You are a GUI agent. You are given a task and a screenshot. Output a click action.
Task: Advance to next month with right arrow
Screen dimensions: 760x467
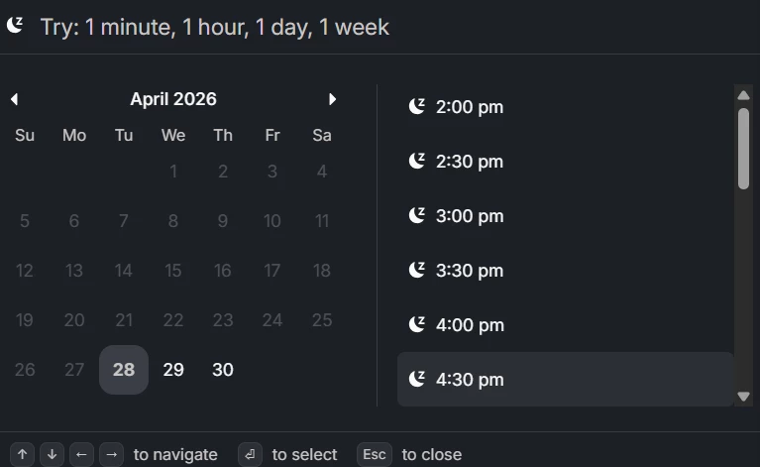332,99
